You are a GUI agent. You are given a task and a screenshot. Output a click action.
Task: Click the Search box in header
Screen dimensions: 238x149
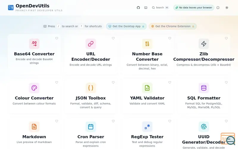[x=160, y=8]
